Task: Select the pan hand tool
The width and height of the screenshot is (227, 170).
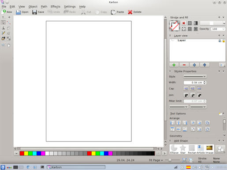Action: [x=9, y=45]
